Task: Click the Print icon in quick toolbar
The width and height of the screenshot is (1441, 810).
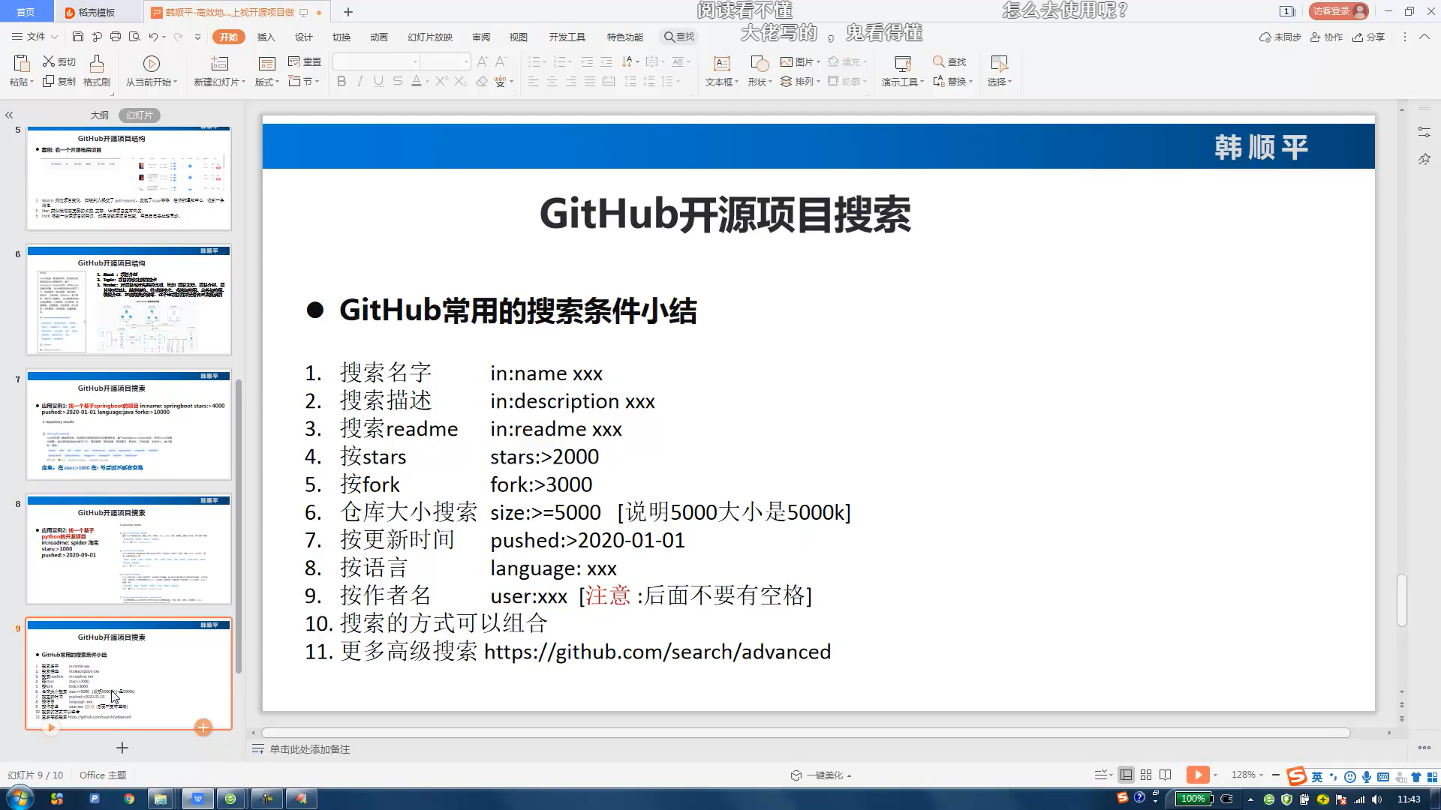Action: coord(116,37)
